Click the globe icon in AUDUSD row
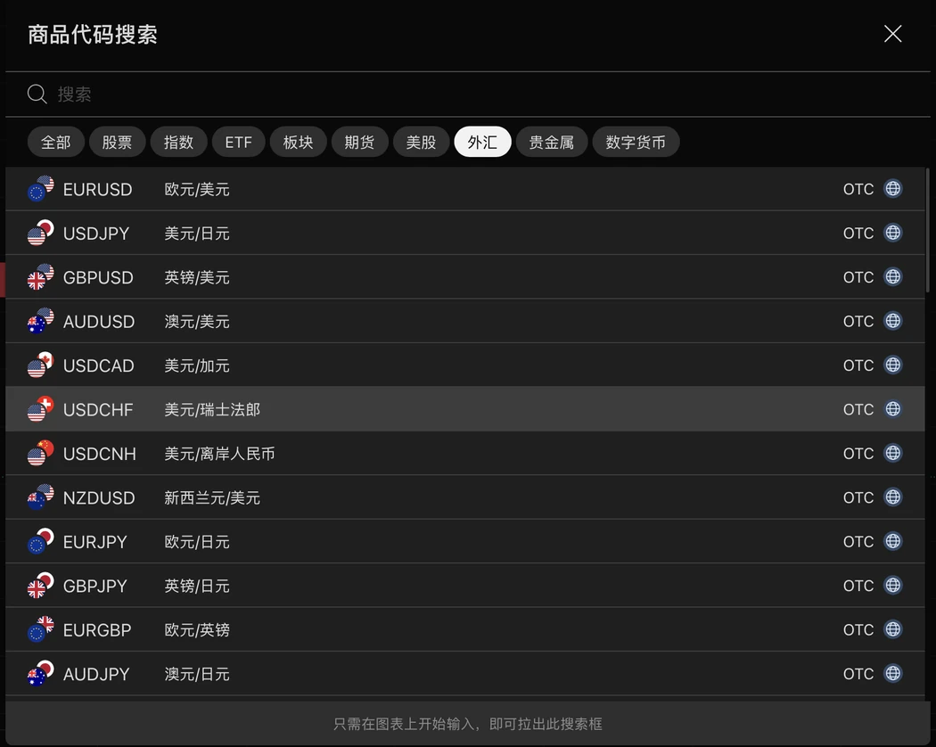Image resolution: width=936 pixels, height=747 pixels. pyautogui.click(x=893, y=321)
